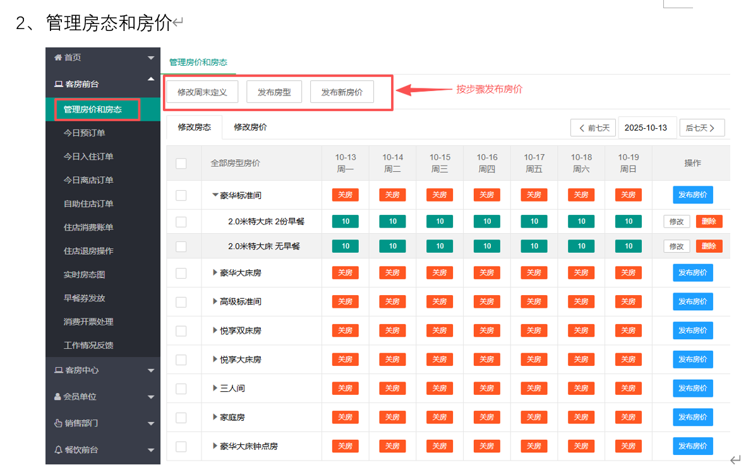Collapse the 豪华标准间 room type row
The width and height of the screenshot is (753, 472).
[x=215, y=195]
